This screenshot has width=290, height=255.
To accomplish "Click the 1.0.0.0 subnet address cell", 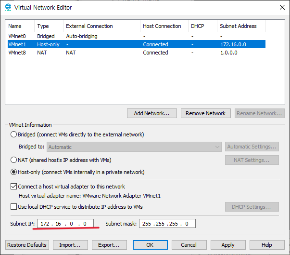I will (x=229, y=53).
